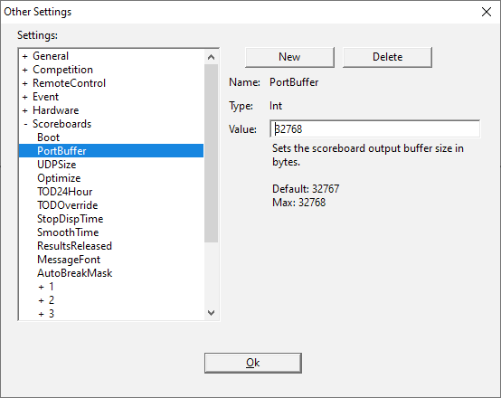The image size is (501, 398).
Task: Expand the Competition tree node
Action: coord(25,70)
